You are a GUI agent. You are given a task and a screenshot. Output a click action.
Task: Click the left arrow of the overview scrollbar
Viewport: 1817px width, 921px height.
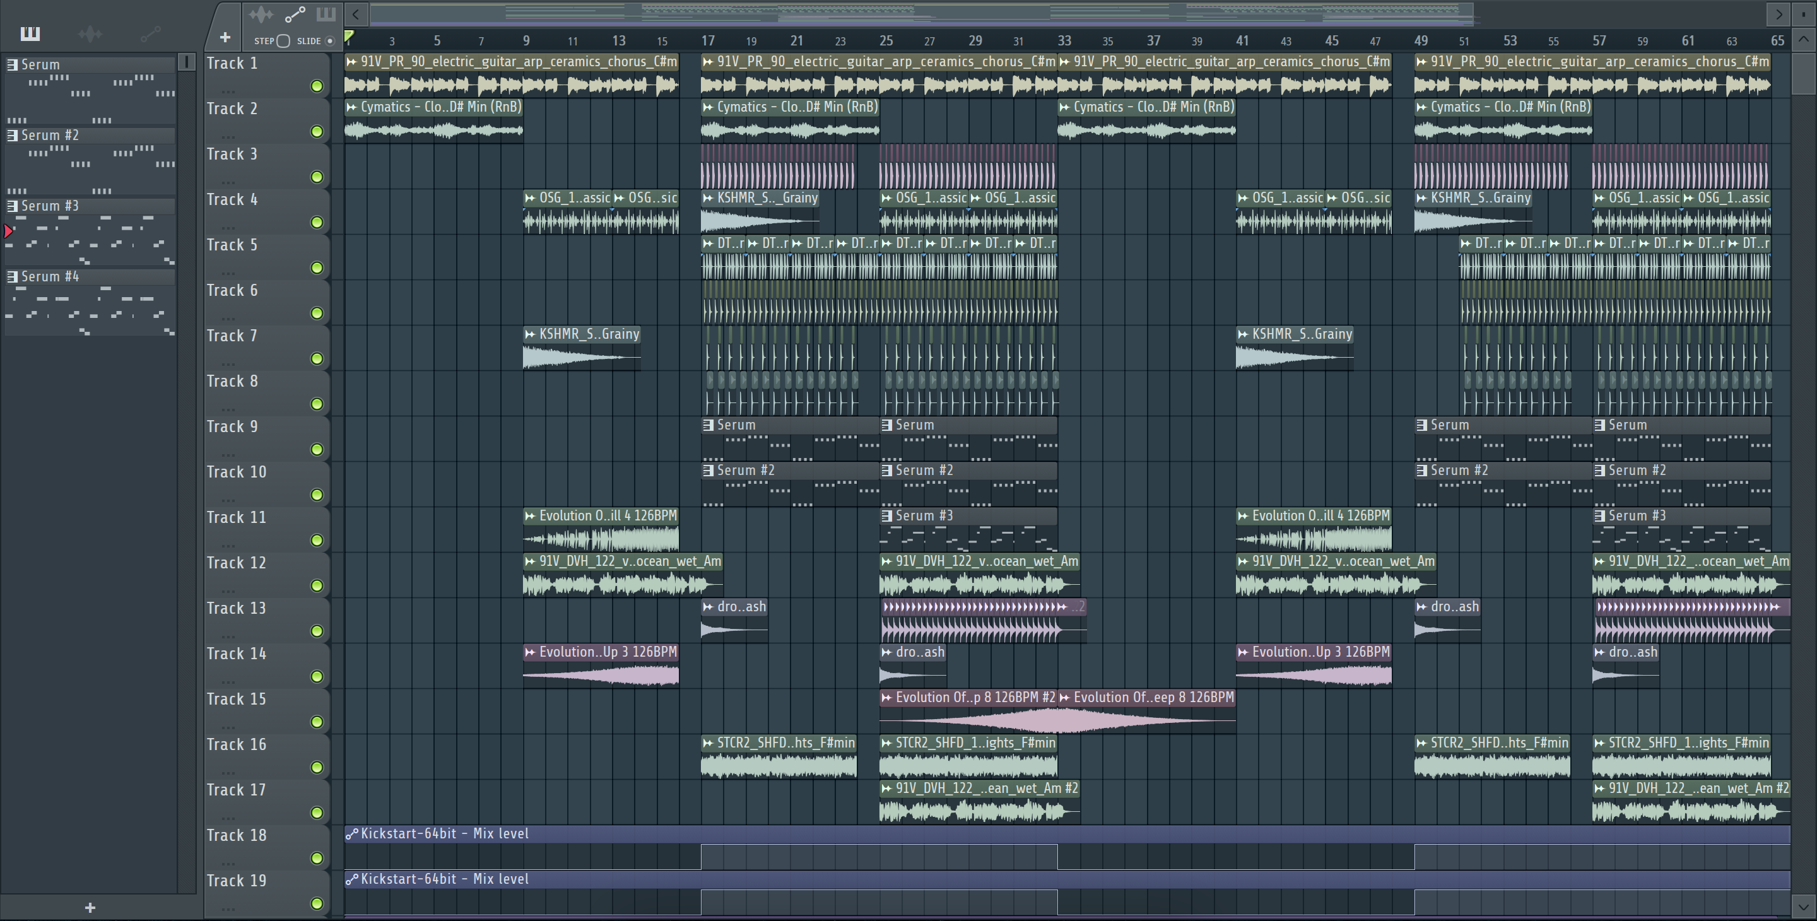355,13
